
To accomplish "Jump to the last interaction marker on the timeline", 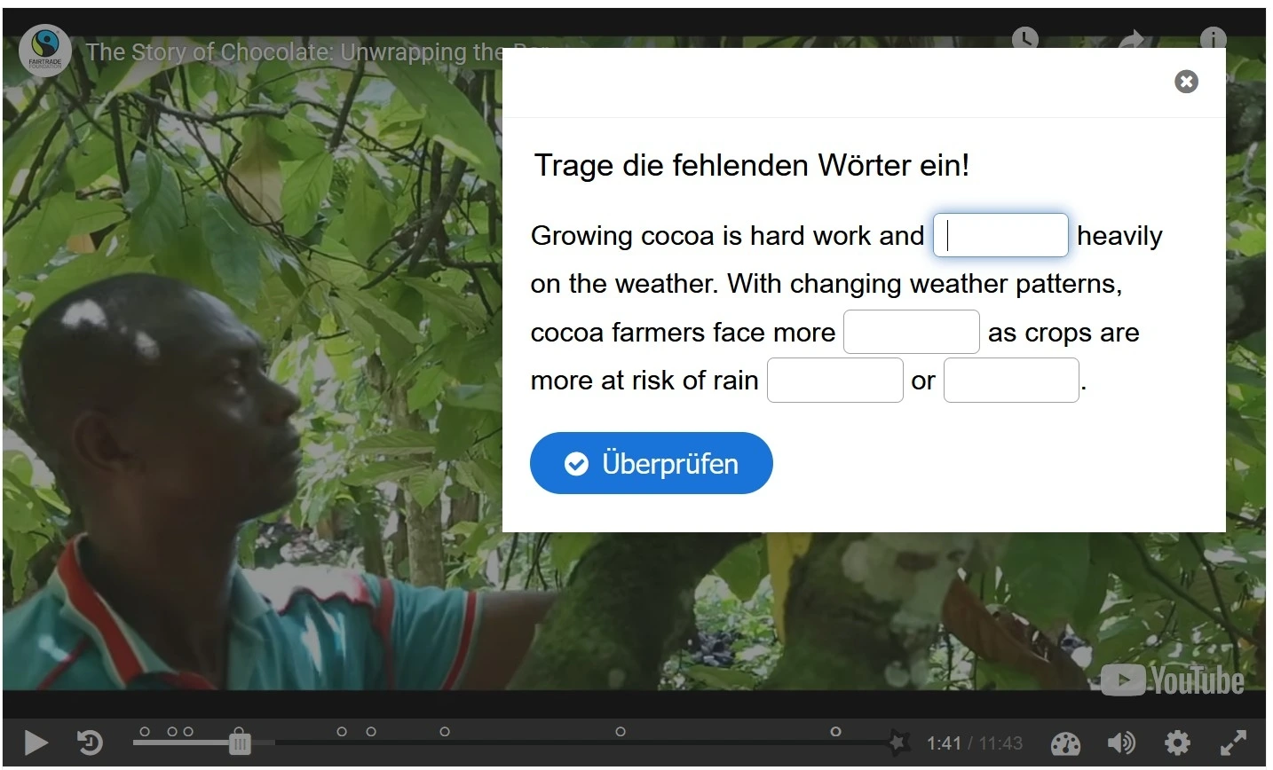I will [x=835, y=732].
